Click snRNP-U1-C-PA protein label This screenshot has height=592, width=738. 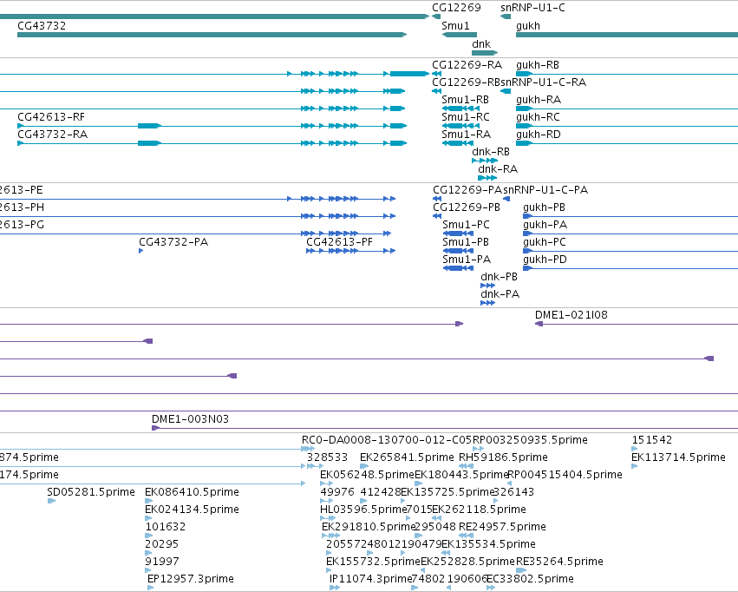545,190
